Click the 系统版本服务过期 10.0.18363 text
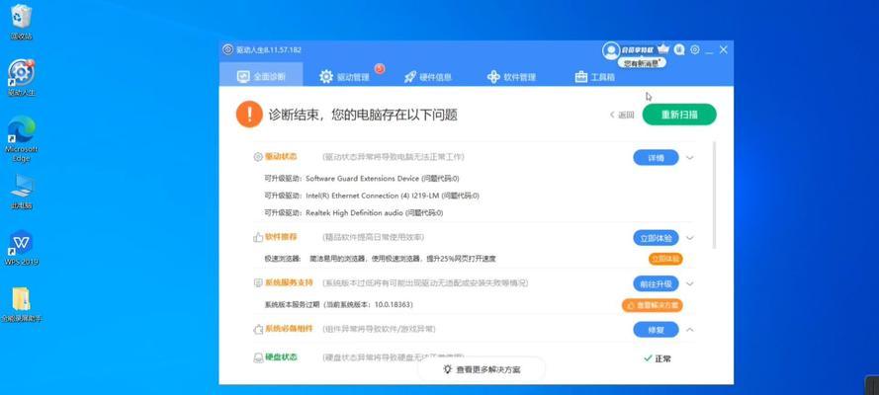 (338, 305)
